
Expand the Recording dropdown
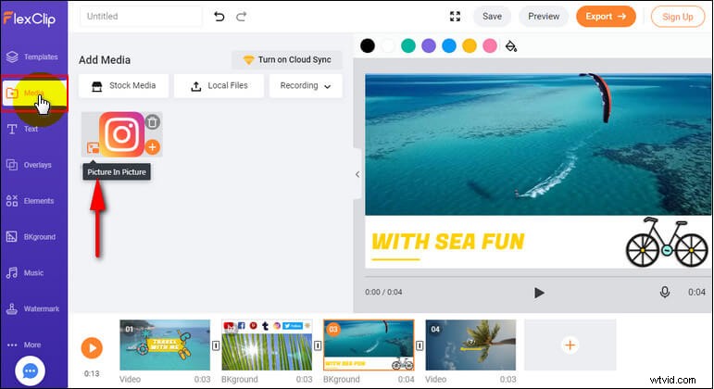point(306,85)
